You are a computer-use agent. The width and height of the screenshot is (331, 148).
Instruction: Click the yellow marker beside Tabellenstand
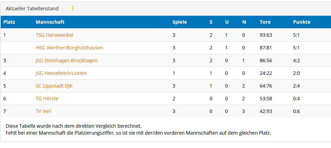[x=73, y=8]
